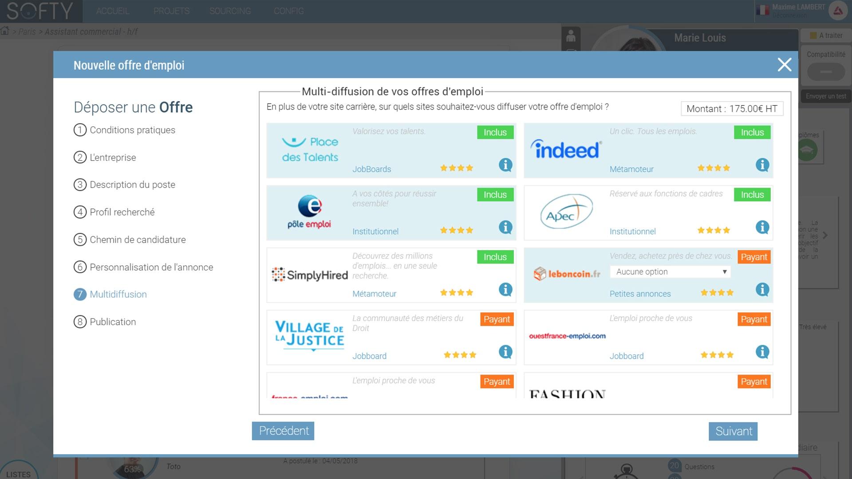
Task: Click the Softy logo
Action: [40, 11]
